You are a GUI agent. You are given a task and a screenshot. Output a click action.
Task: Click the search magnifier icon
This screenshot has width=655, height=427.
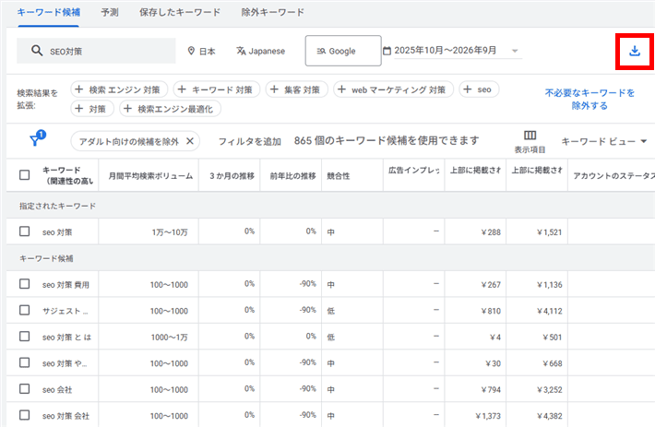[x=37, y=51]
